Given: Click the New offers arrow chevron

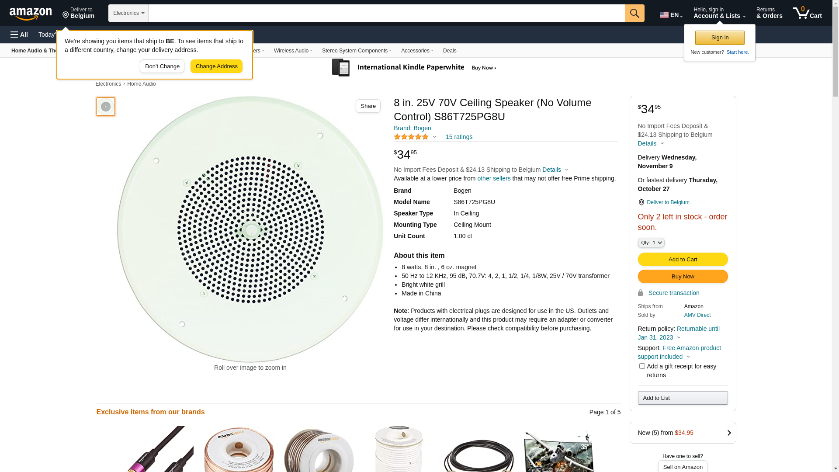Looking at the screenshot, I should pyautogui.click(x=728, y=433).
